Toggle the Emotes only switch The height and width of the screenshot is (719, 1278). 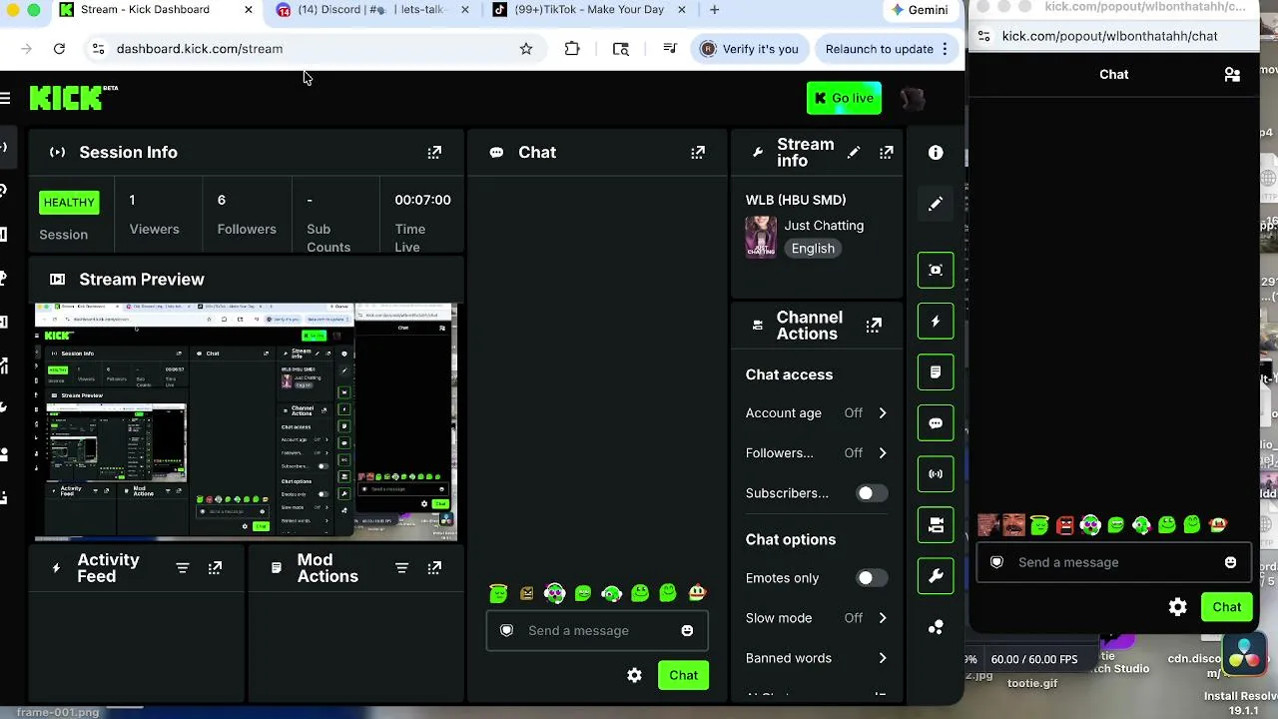click(x=871, y=578)
